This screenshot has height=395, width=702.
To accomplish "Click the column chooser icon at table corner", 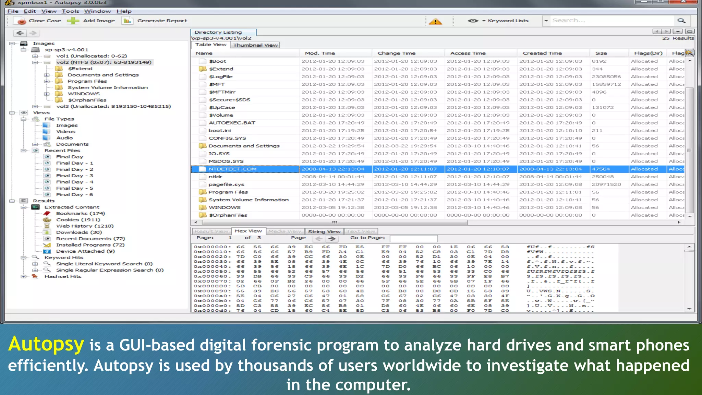I will (689, 53).
